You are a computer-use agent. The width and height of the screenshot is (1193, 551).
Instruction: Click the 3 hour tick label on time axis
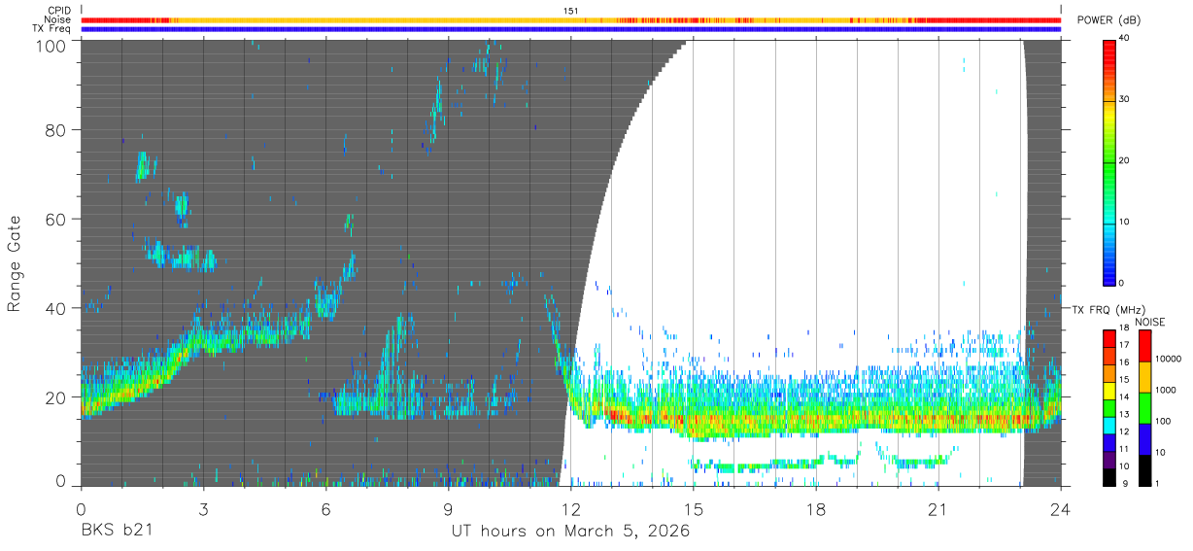pos(203,507)
